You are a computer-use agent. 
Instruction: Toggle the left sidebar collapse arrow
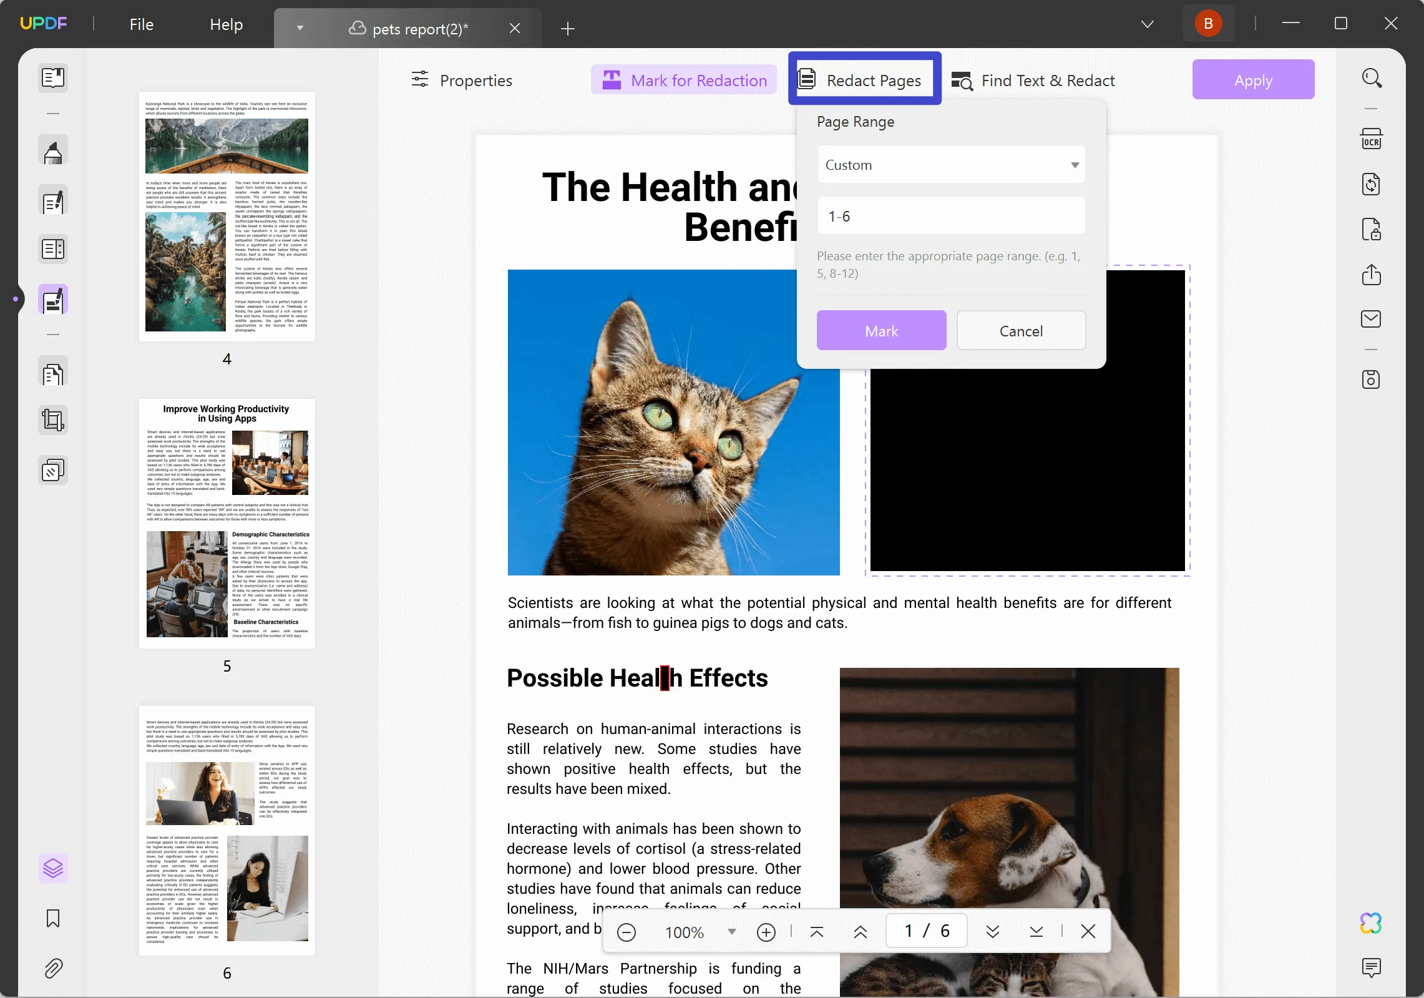click(16, 300)
